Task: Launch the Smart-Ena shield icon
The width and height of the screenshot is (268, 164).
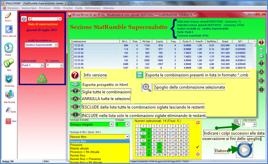Action: click(9, 79)
